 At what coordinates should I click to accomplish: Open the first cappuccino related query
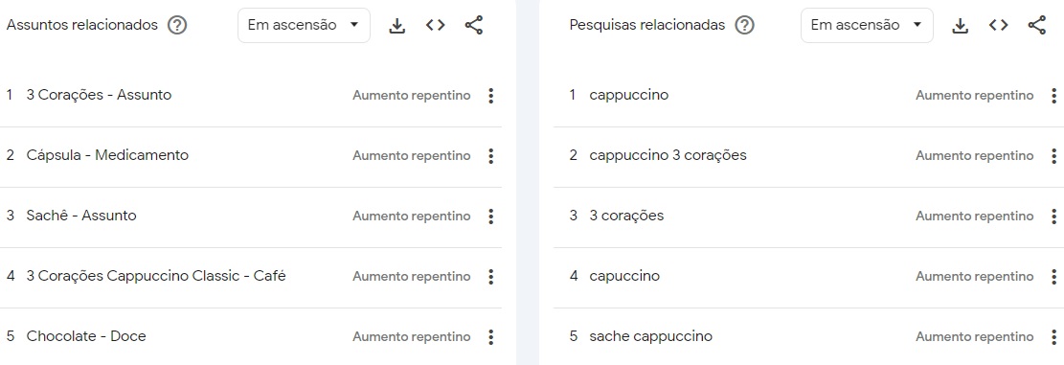tap(628, 95)
